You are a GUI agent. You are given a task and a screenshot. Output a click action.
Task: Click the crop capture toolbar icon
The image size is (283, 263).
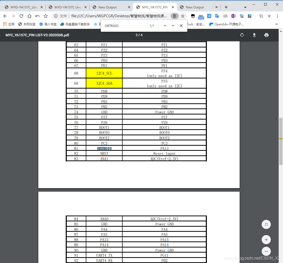261,16
